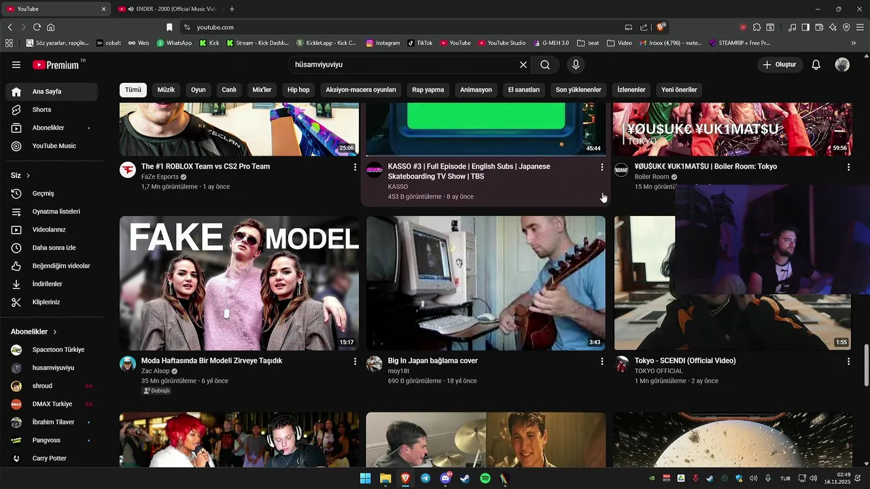Select the Yeni öneriler chip
Image resolution: width=870 pixels, height=489 pixels.
(679, 90)
